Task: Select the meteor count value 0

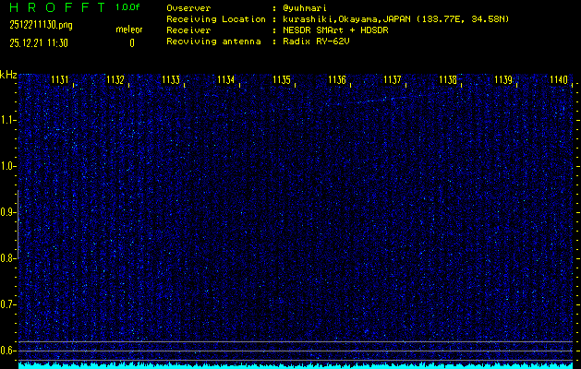Action: tap(131, 42)
